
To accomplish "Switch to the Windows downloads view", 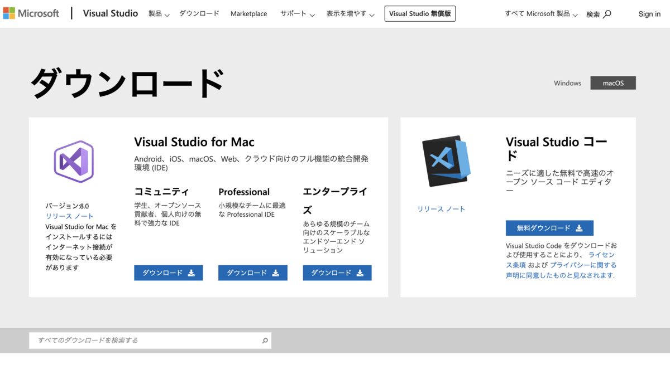I will [x=567, y=82].
